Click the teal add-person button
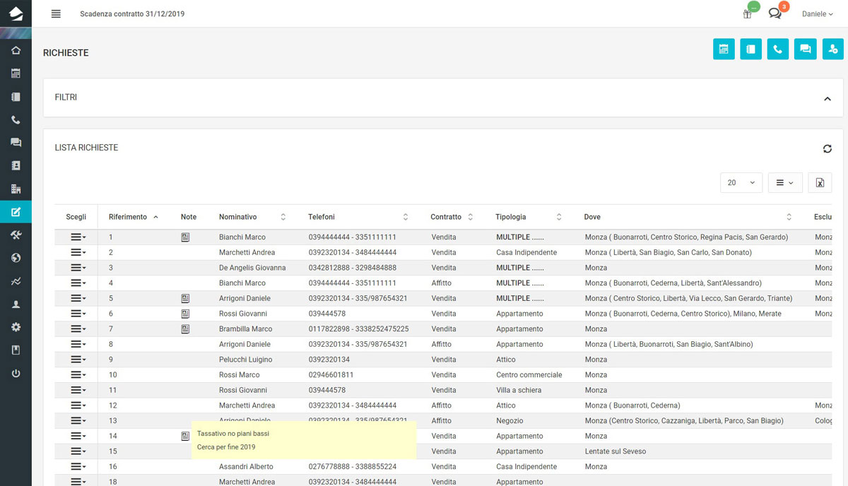 click(x=832, y=49)
